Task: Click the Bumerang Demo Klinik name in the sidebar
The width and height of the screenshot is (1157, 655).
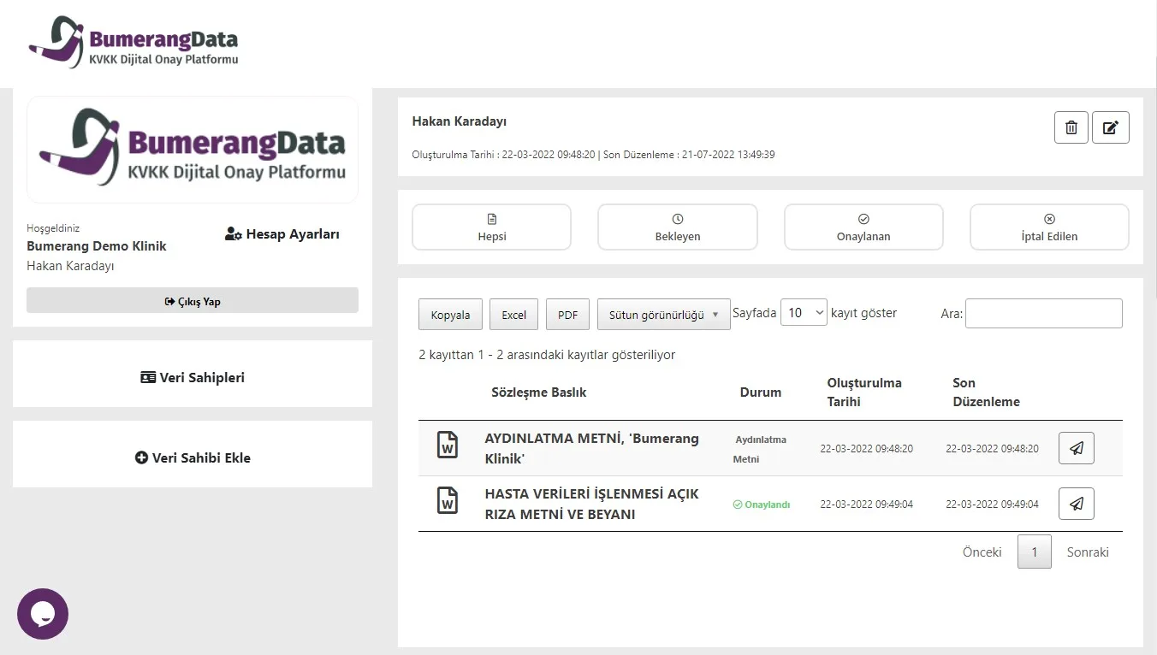Action: click(97, 246)
